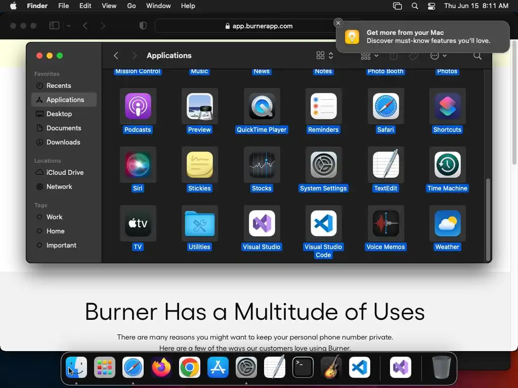The width and height of the screenshot is (518, 388).
Task: Click the Finder window search icon
Action: click(478, 56)
